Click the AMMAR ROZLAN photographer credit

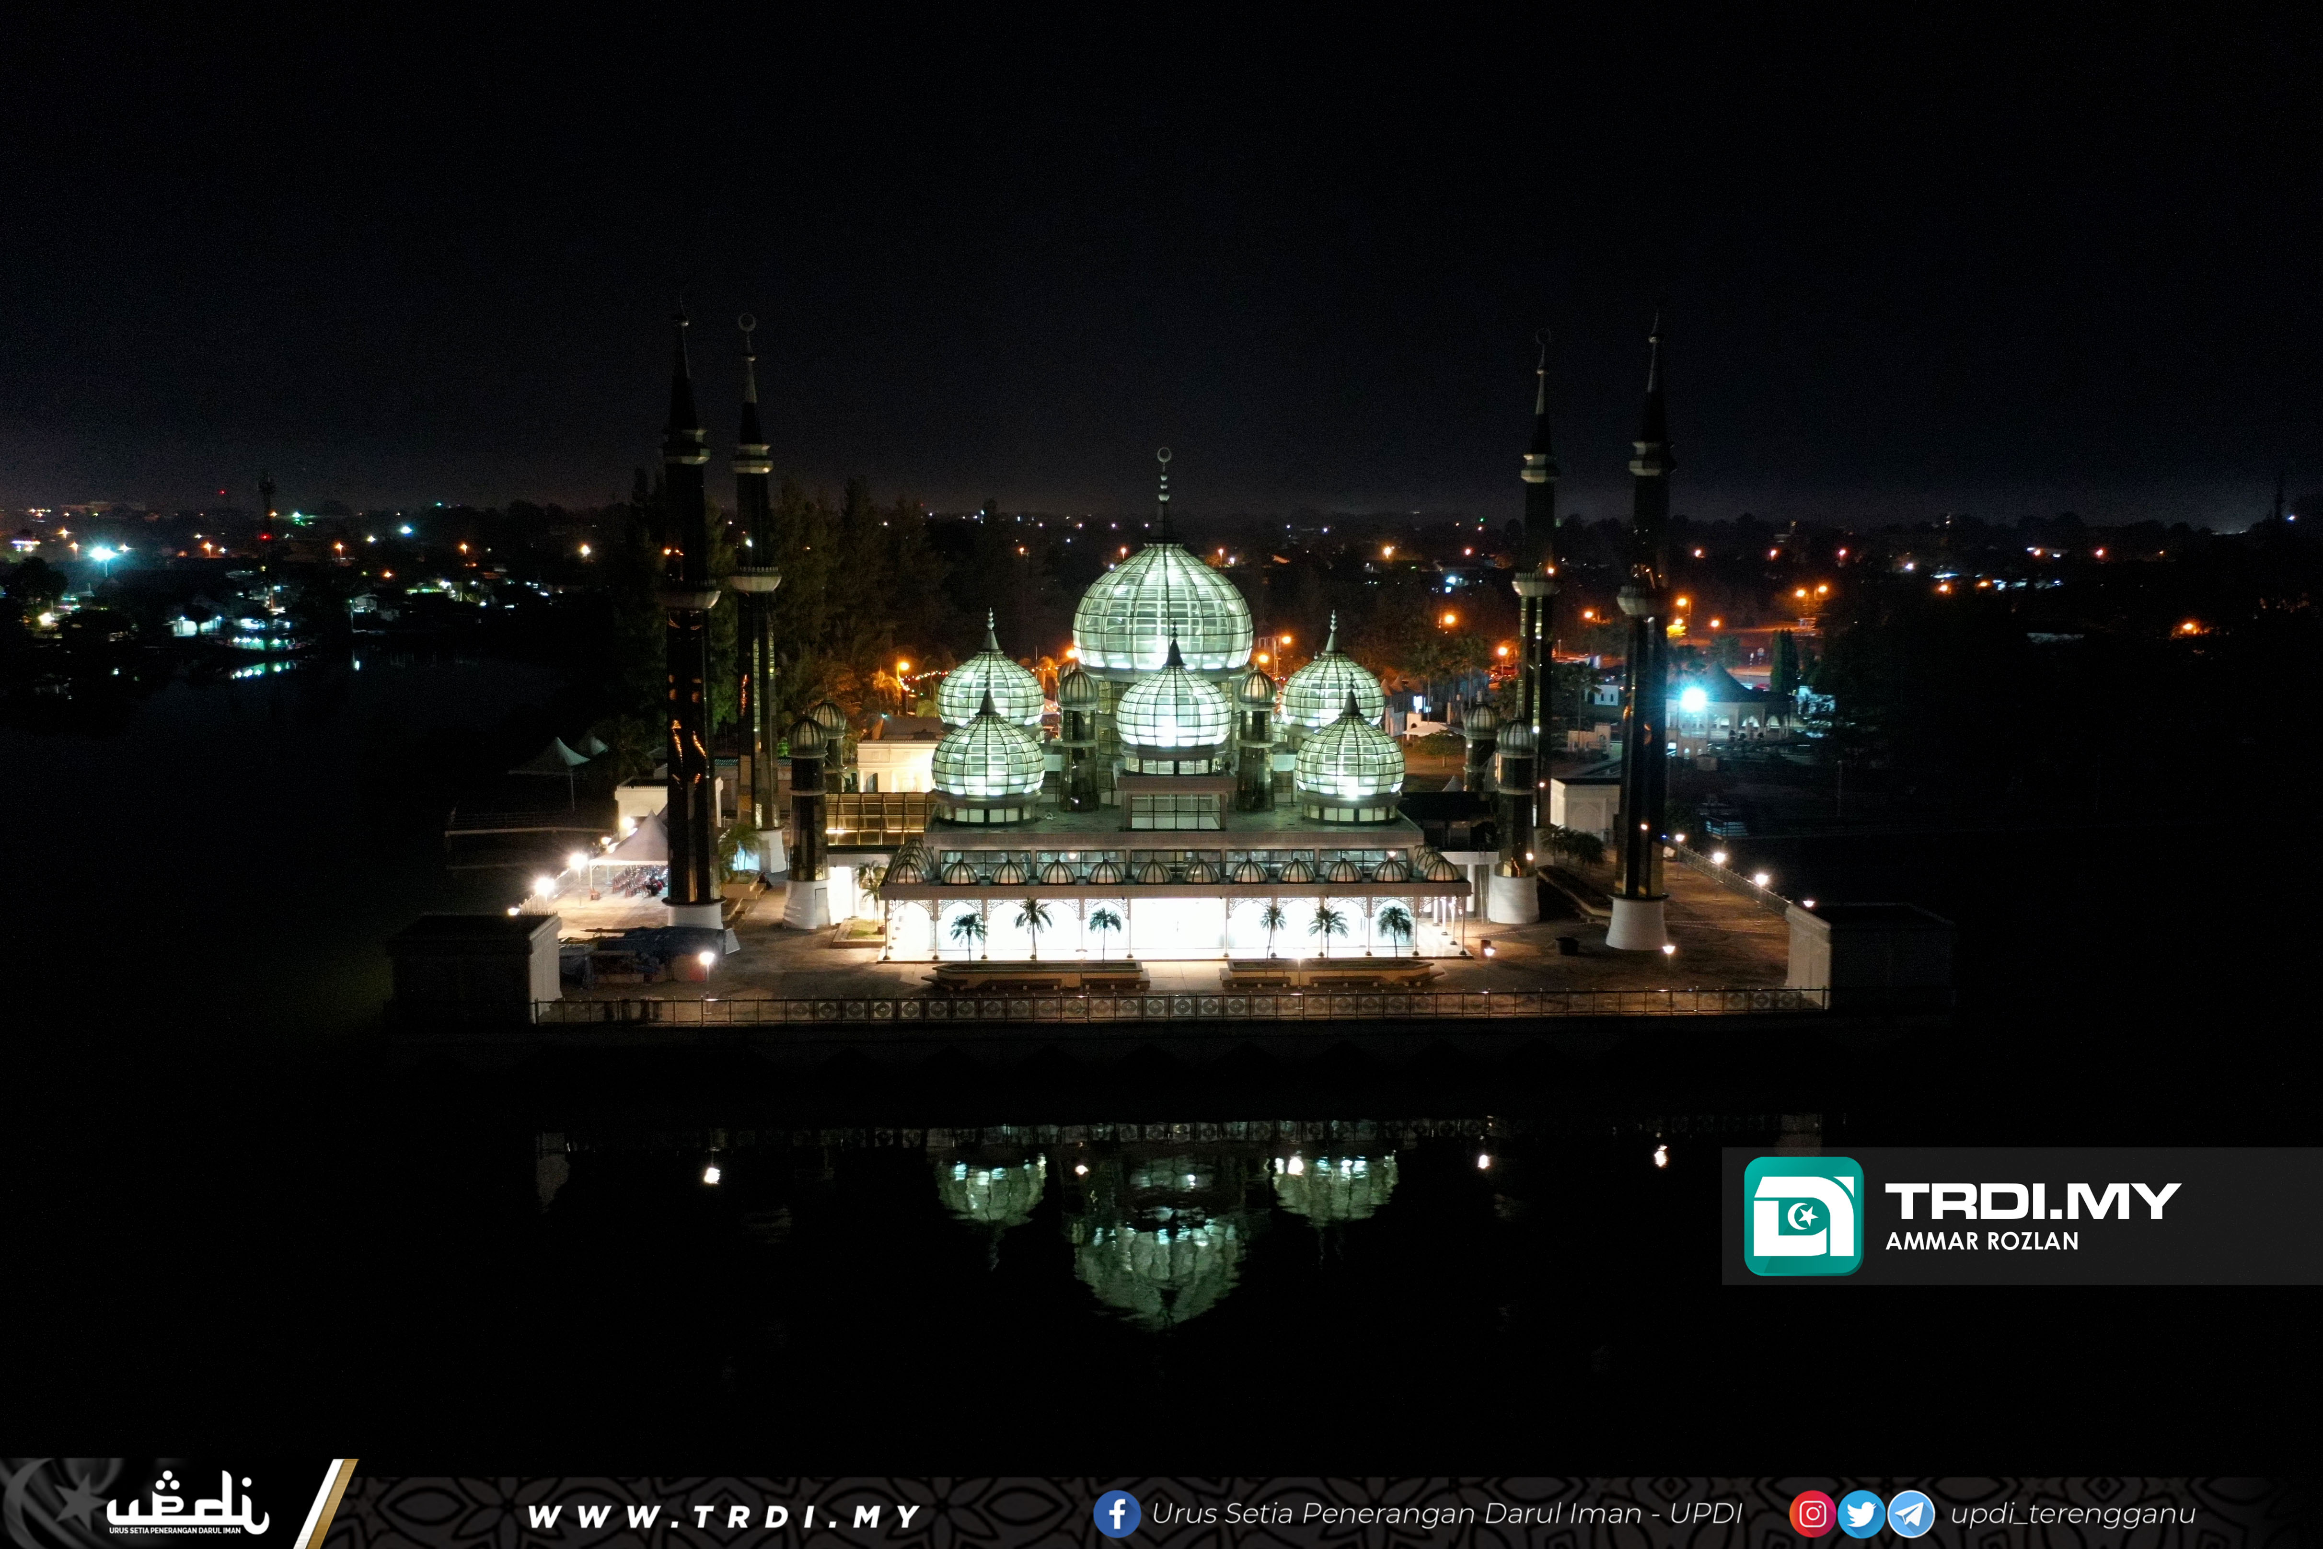[1981, 1242]
